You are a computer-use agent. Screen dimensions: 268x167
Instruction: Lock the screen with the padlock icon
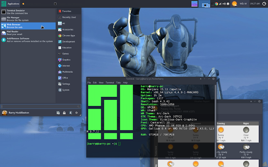64,113
